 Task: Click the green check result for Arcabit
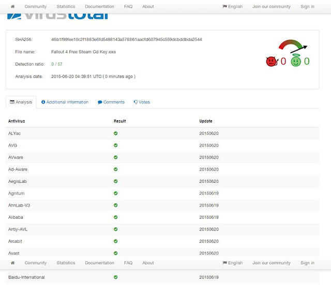point(116,241)
